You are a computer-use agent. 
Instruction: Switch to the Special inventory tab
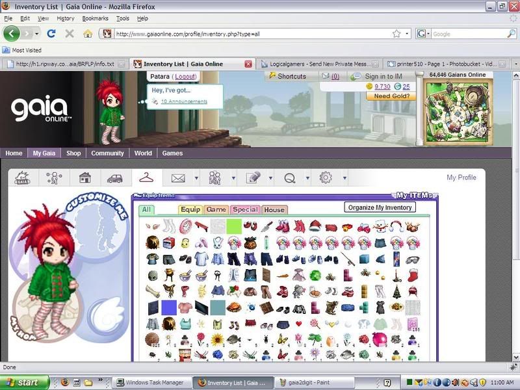[245, 209]
